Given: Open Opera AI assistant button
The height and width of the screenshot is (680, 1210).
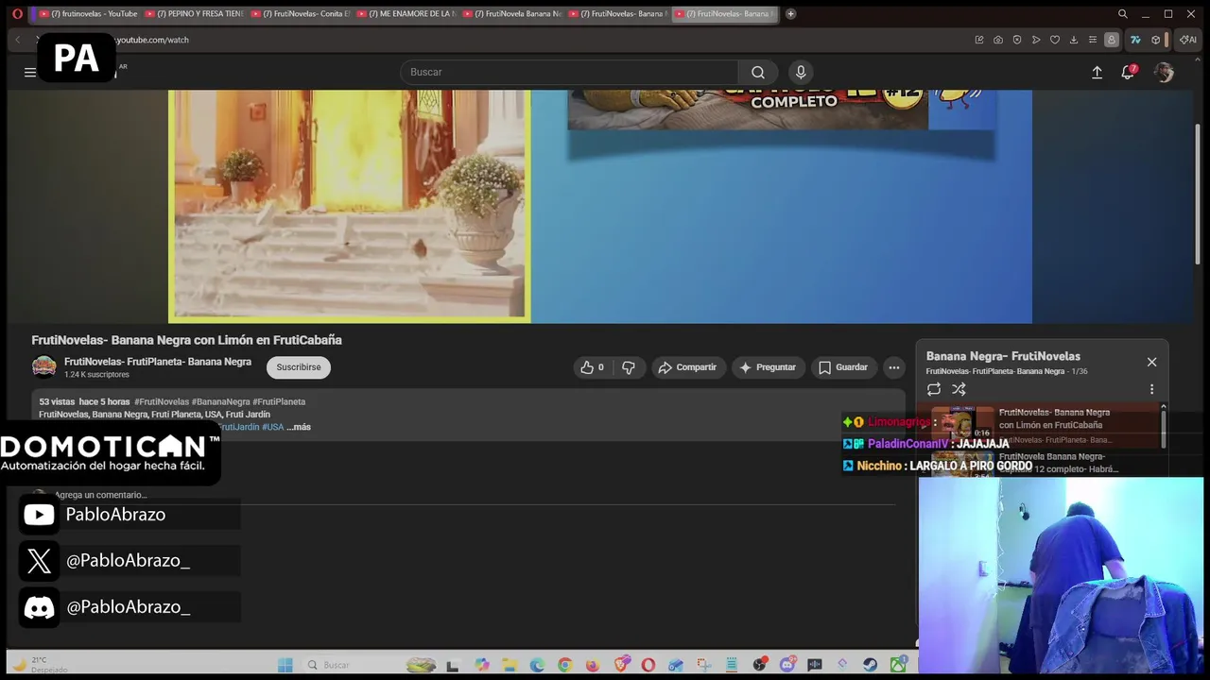Looking at the screenshot, I should tap(1188, 40).
